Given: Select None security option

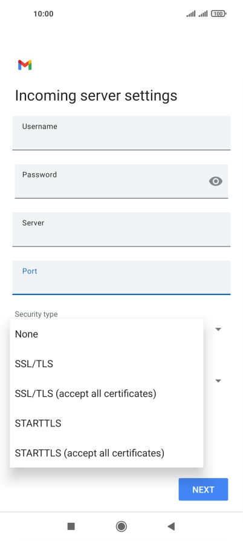Looking at the screenshot, I should tap(107, 334).
